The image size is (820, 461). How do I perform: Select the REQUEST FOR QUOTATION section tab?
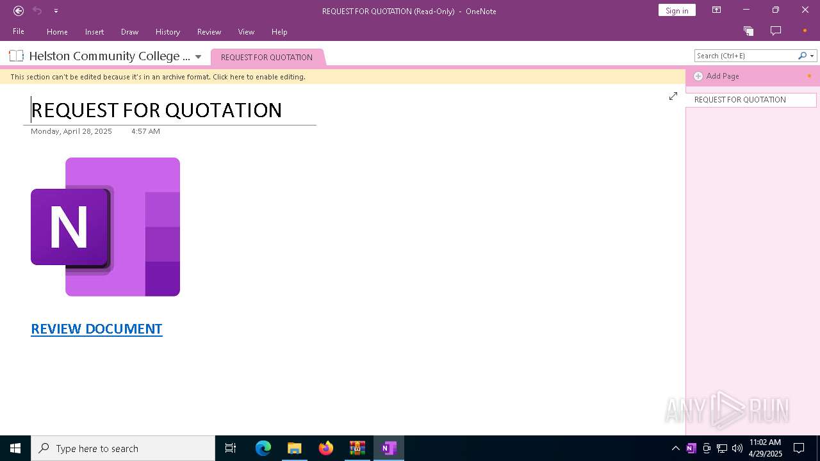pyautogui.click(x=266, y=57)
